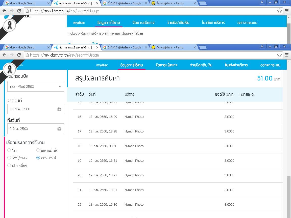Screen dimensions: 291x218
Task: Click ถึงวันที่ date field 9 มี.ค. 2560
Action: 36,129
